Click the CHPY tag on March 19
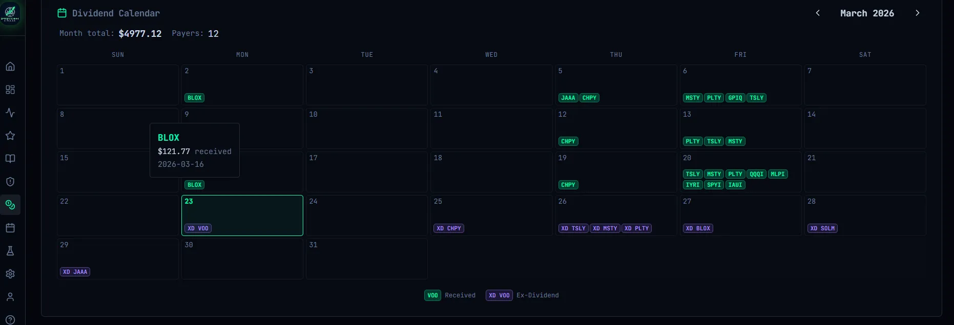This screenshot has height=325, width=954. pyautogui.click(x=568, y=185)
